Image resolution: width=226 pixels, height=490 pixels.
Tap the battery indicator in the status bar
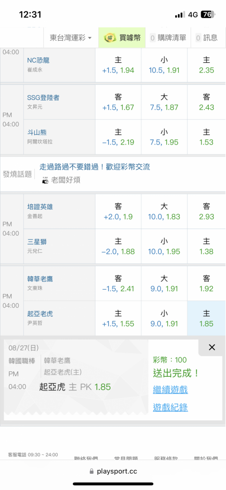tap(208, 14)
